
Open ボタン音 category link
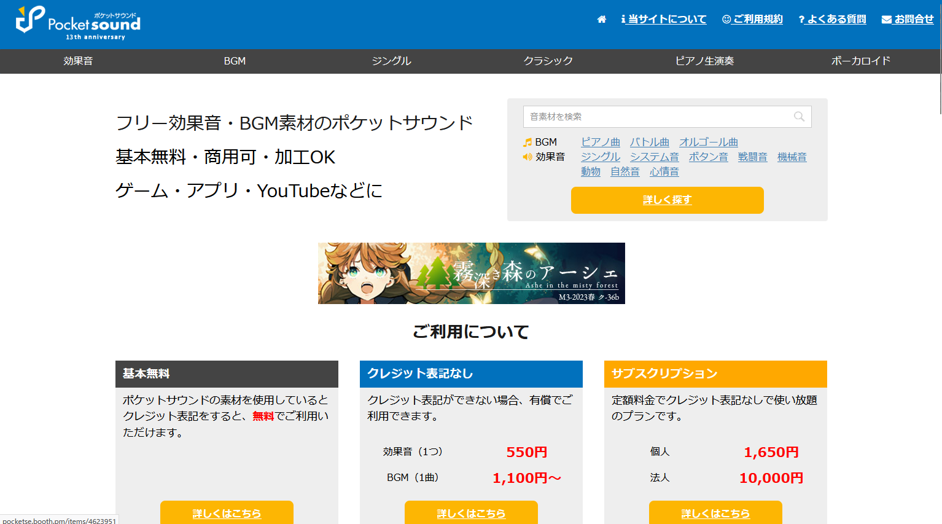coord(709,157)
